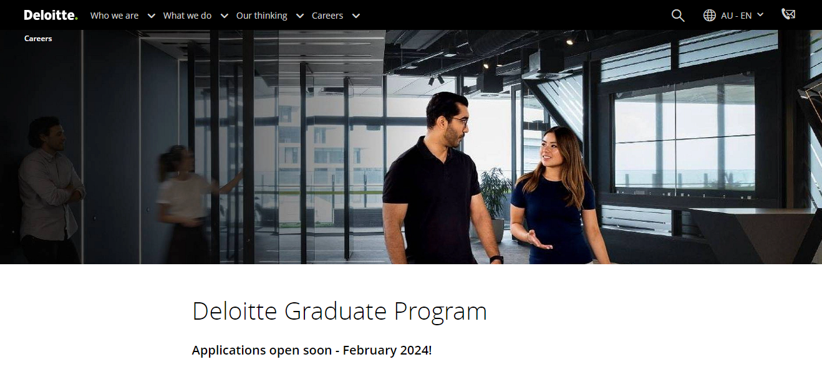Select What we do in the menu bar

click(187, 15)
